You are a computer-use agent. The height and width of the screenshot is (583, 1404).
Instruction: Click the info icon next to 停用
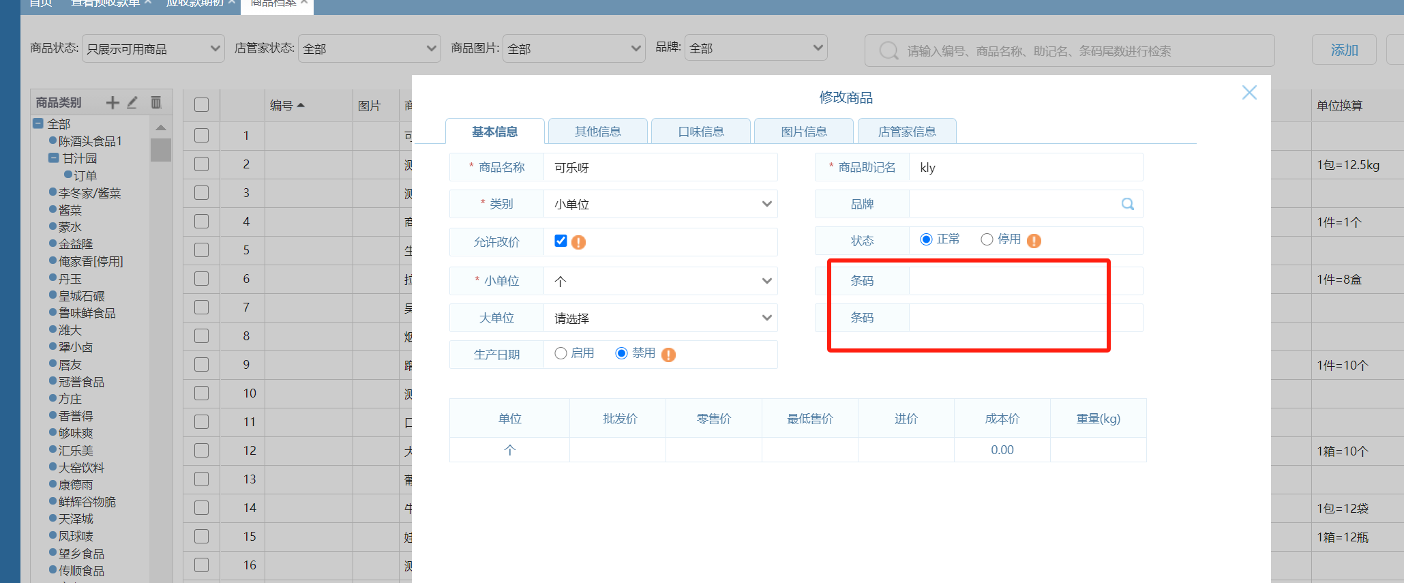[x=1034, y=241]
